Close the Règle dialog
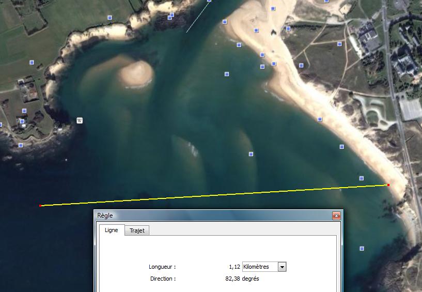 click(x=336, y=216)
